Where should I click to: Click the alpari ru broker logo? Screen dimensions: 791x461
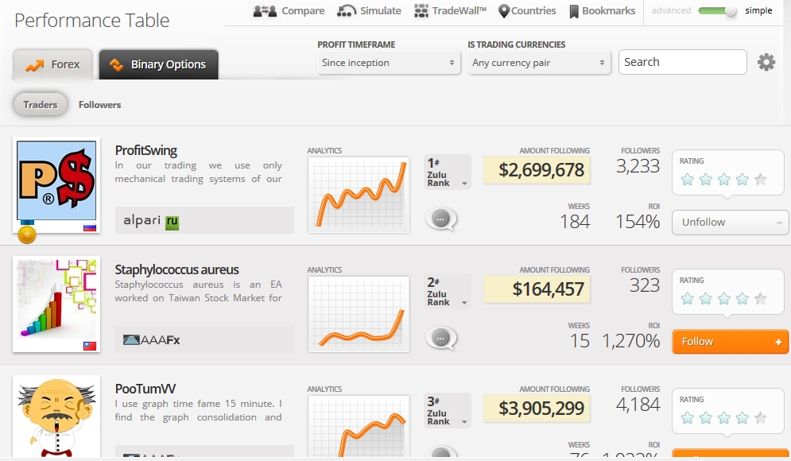click(151, 221)
